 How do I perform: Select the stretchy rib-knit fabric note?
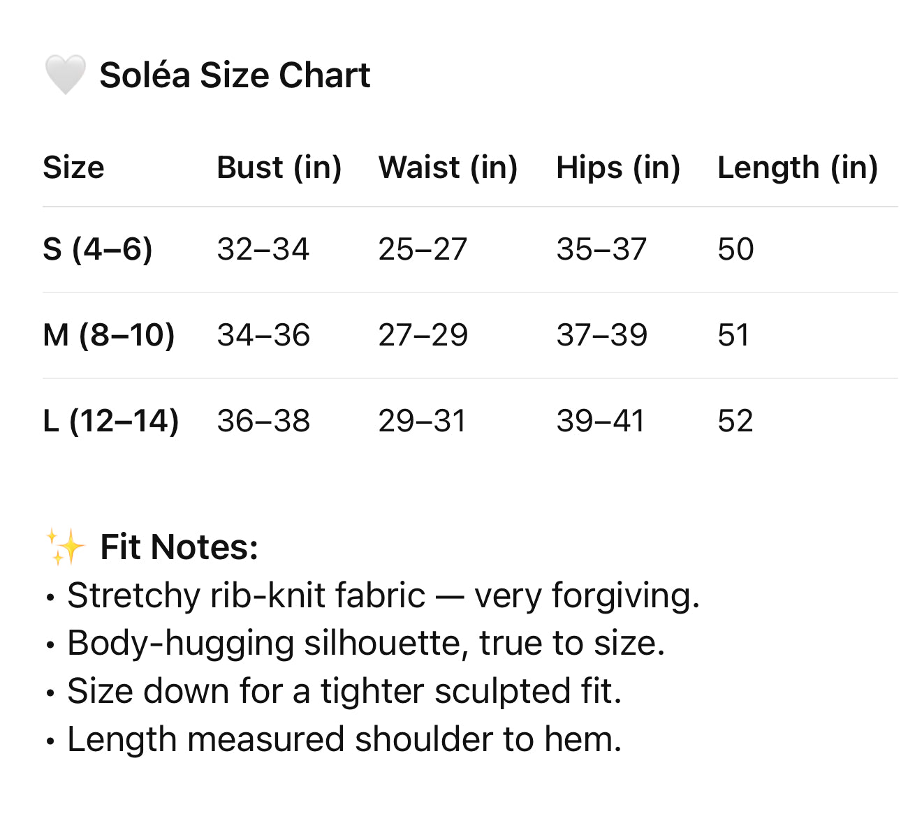tap(383, 595)
